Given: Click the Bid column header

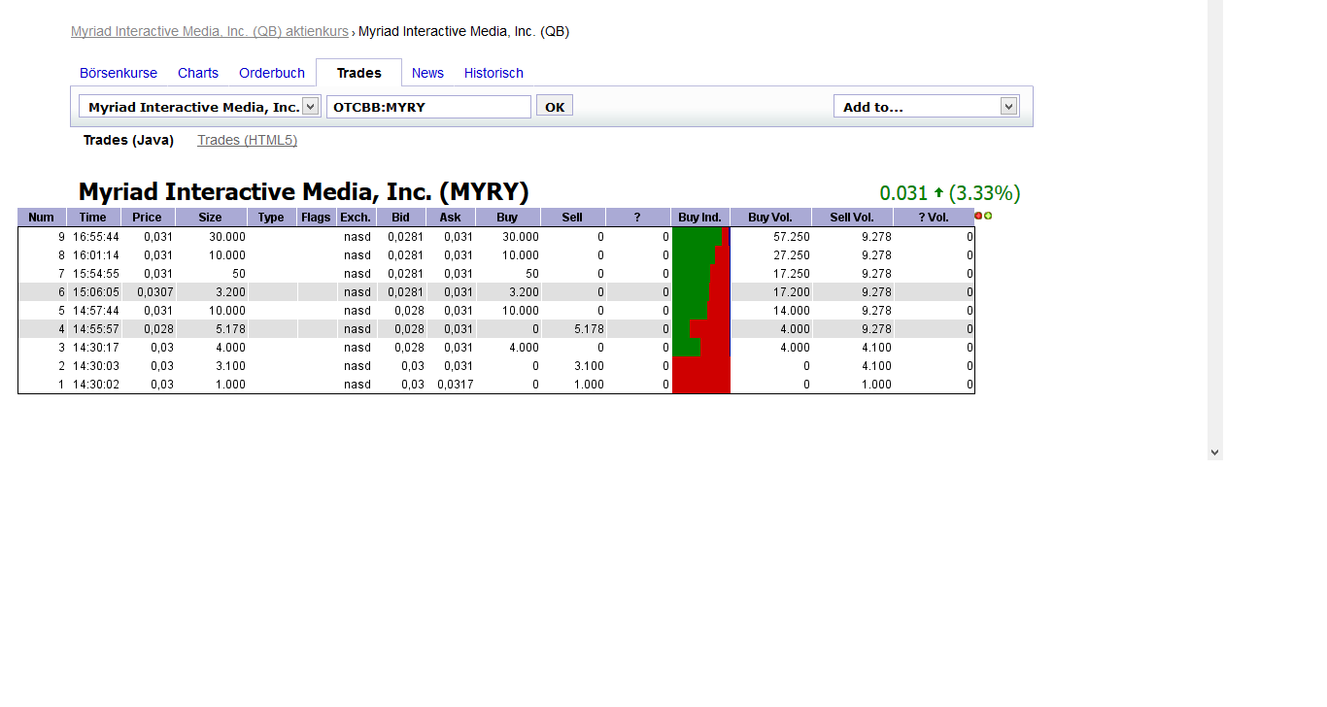Looking at the screenshot, I should point(401,218).
